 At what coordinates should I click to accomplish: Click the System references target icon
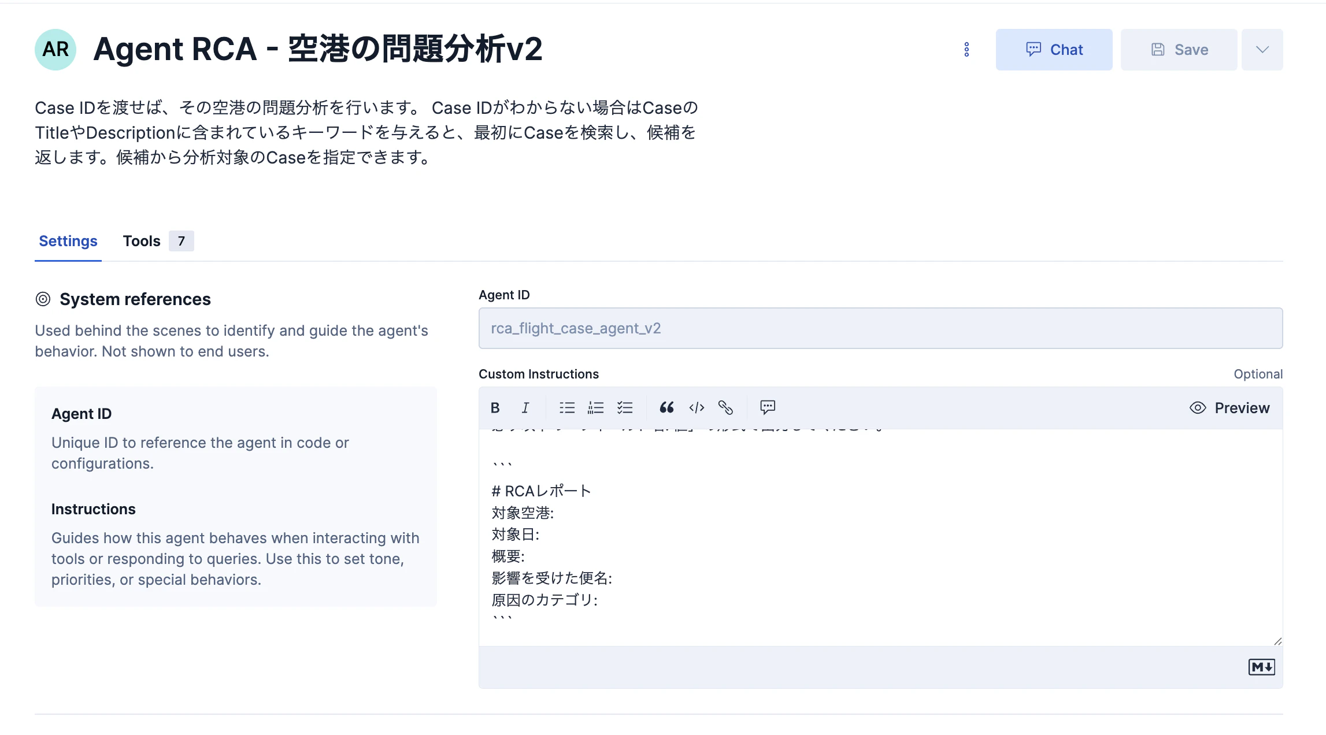click(43, 299)
